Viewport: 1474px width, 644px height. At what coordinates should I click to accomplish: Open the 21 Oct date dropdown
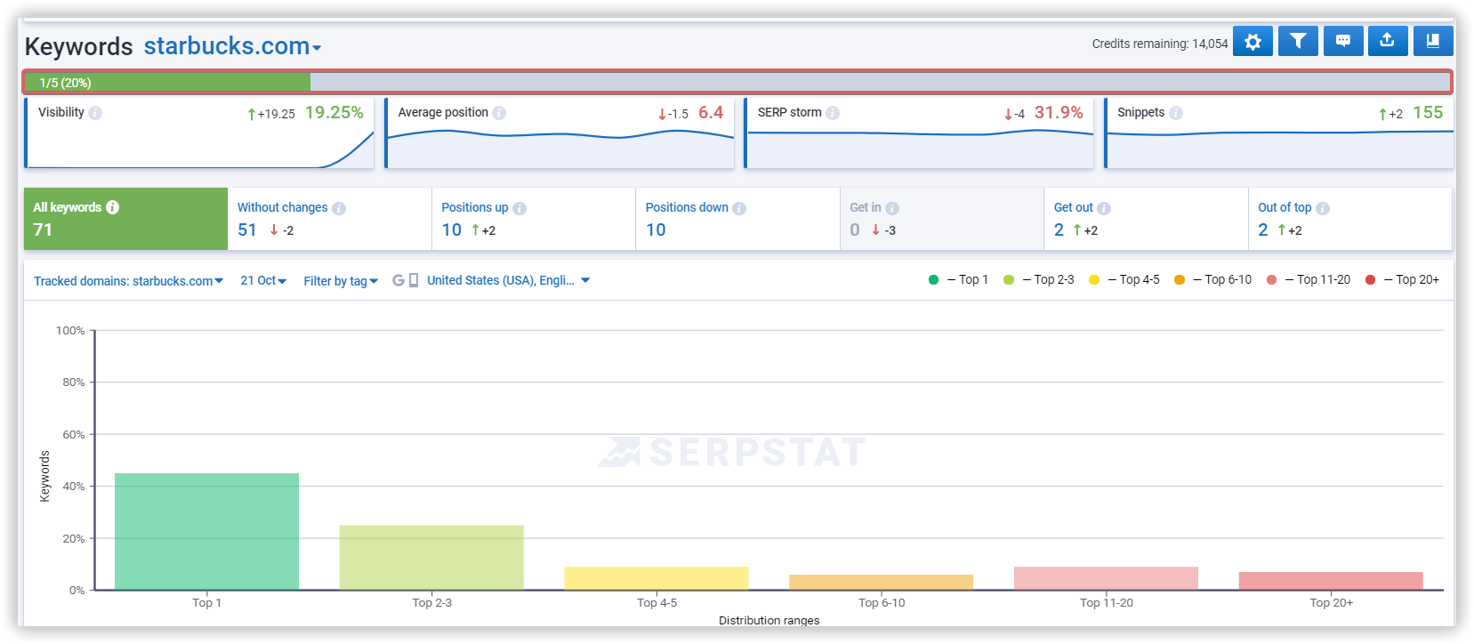point(263,281)
